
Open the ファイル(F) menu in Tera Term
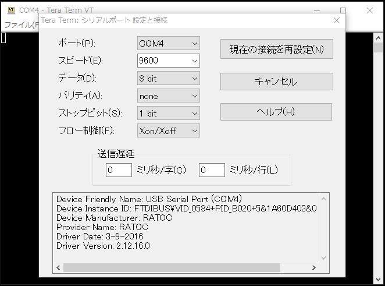point(22,25)
